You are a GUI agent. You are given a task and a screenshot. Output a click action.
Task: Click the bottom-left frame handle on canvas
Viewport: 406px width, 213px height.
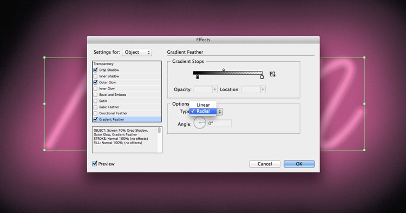click(44, 150)
